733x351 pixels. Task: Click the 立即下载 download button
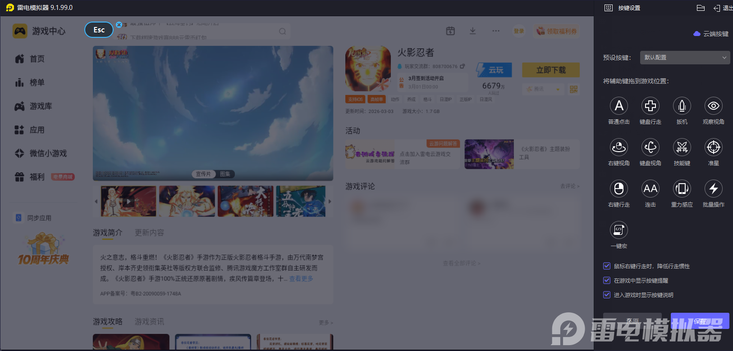click(551, 70)
